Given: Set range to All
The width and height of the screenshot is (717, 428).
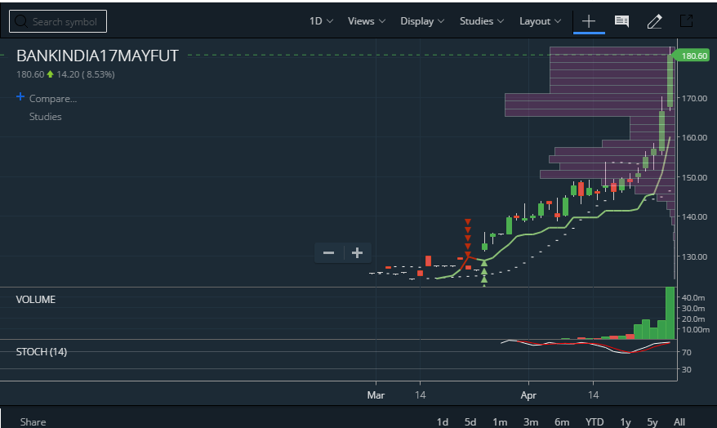Looking at the screenshot, I should click(679, 421).
